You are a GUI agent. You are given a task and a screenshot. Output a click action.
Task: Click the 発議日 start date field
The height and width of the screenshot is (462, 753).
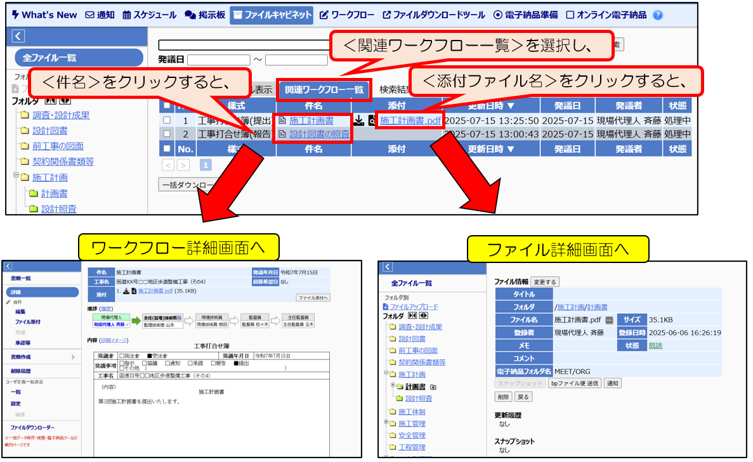tap(219, 60)
